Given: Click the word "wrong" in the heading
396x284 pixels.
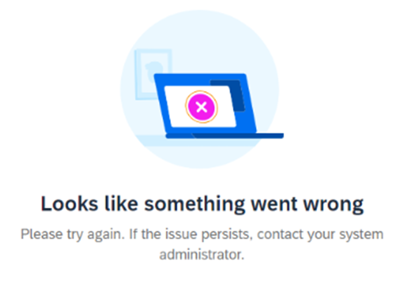Looking at the screenshot, I should pyautogui.click(x=333, y=205).
